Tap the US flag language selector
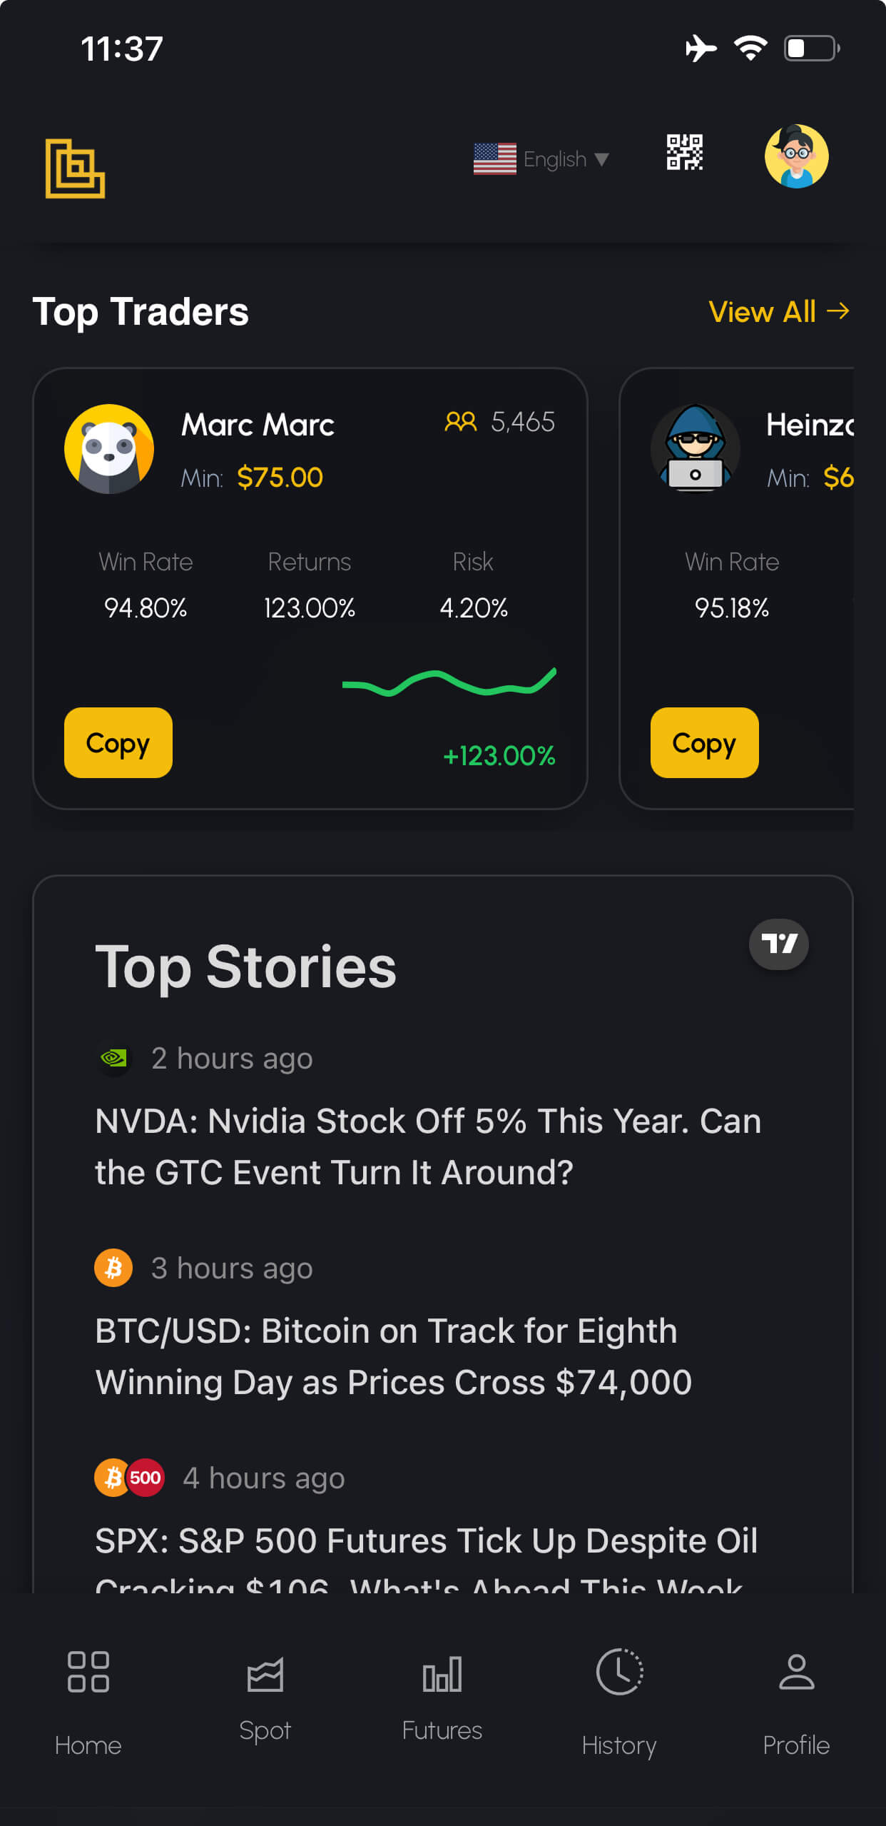Image resolution: width=886 pixels, height=1826 pixels. click(495, 158)
